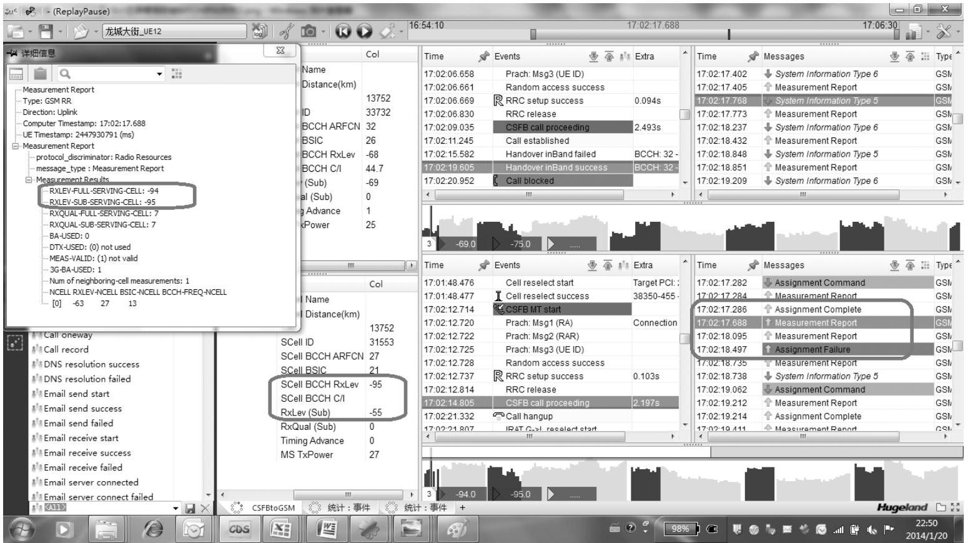Click the device name field 龙城大街_UE12
This screenshot has width=968, height=543.
(175, 31)
